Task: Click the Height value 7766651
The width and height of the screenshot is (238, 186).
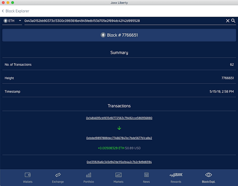Action: coord(227,78)
